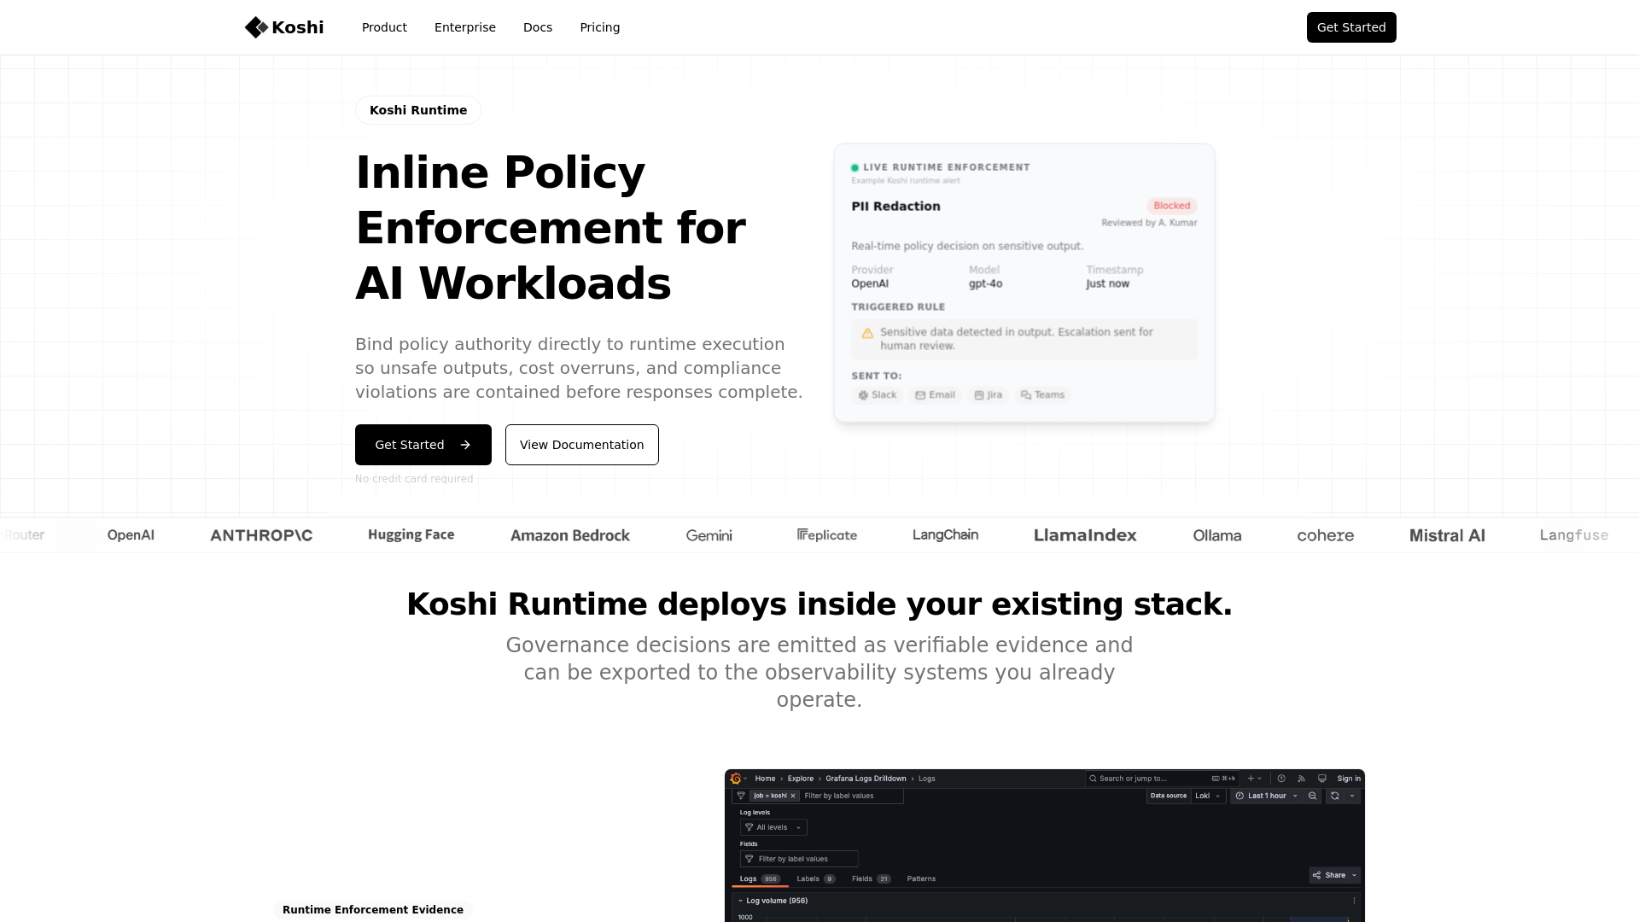
Task: Open refresh interval dropdown arrow
Action: (x=1352, y=796)
